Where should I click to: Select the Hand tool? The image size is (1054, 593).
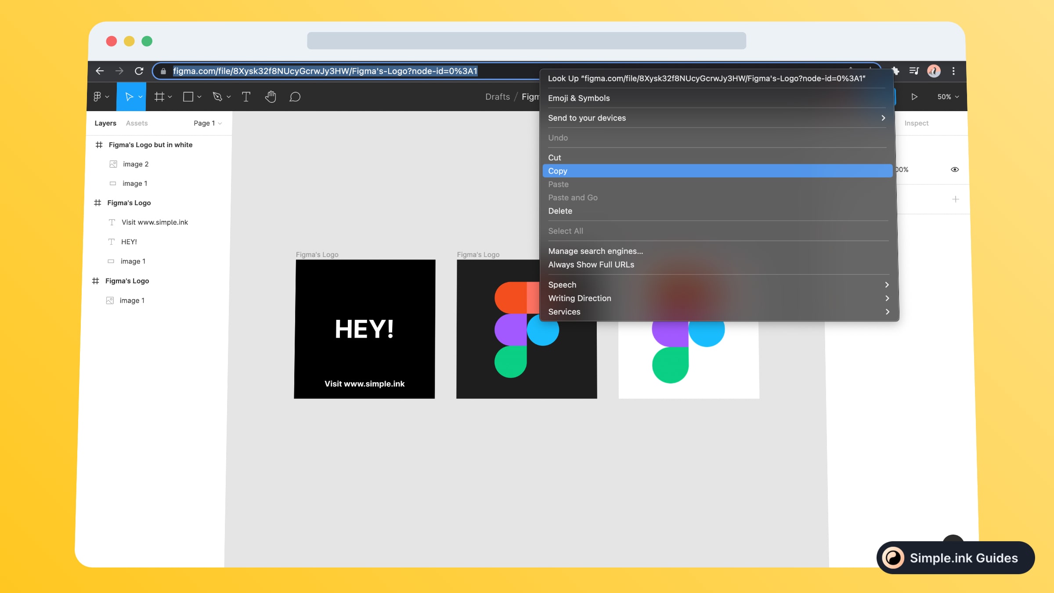[271, 97]
